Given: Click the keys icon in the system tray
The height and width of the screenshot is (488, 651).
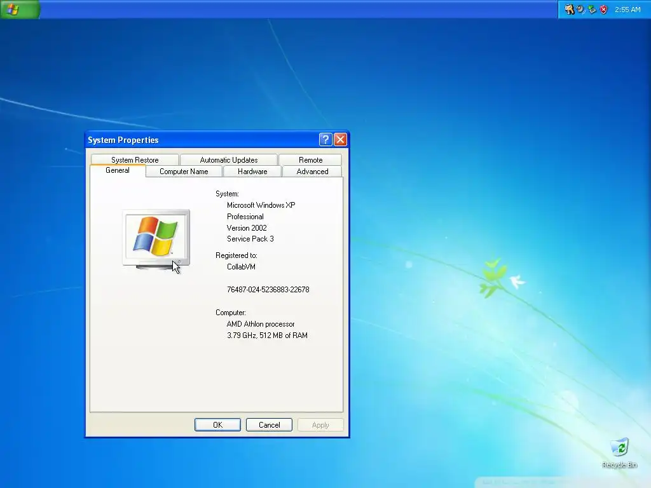Looking at the screenshot, I should (569, 9).
